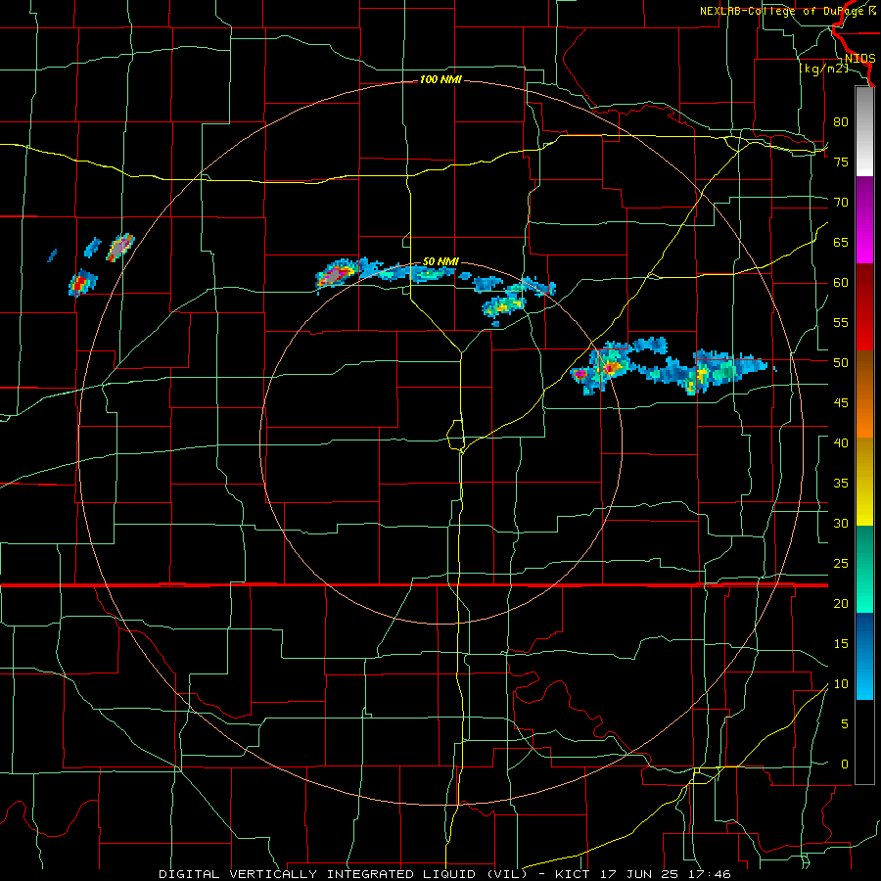Click the 50 NMI range ring label

(440, 261)
